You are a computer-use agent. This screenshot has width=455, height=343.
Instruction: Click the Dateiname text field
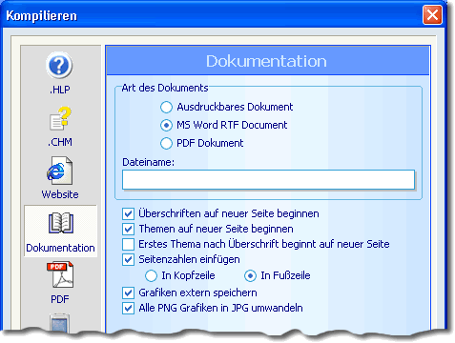(x=268, y=180)
